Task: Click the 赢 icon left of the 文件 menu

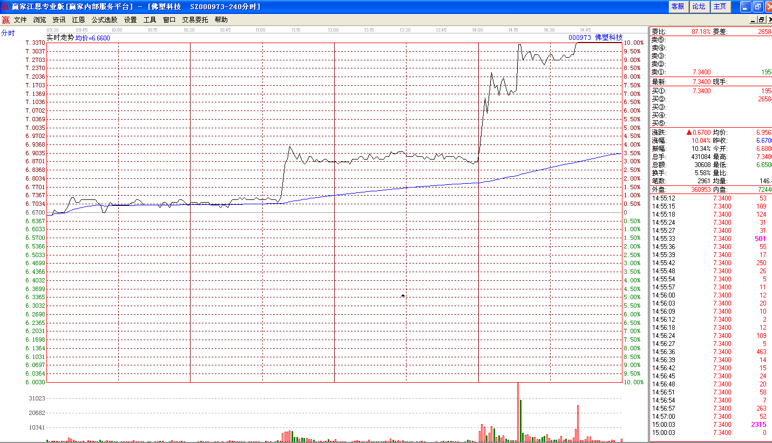Action: coord(5,20)
